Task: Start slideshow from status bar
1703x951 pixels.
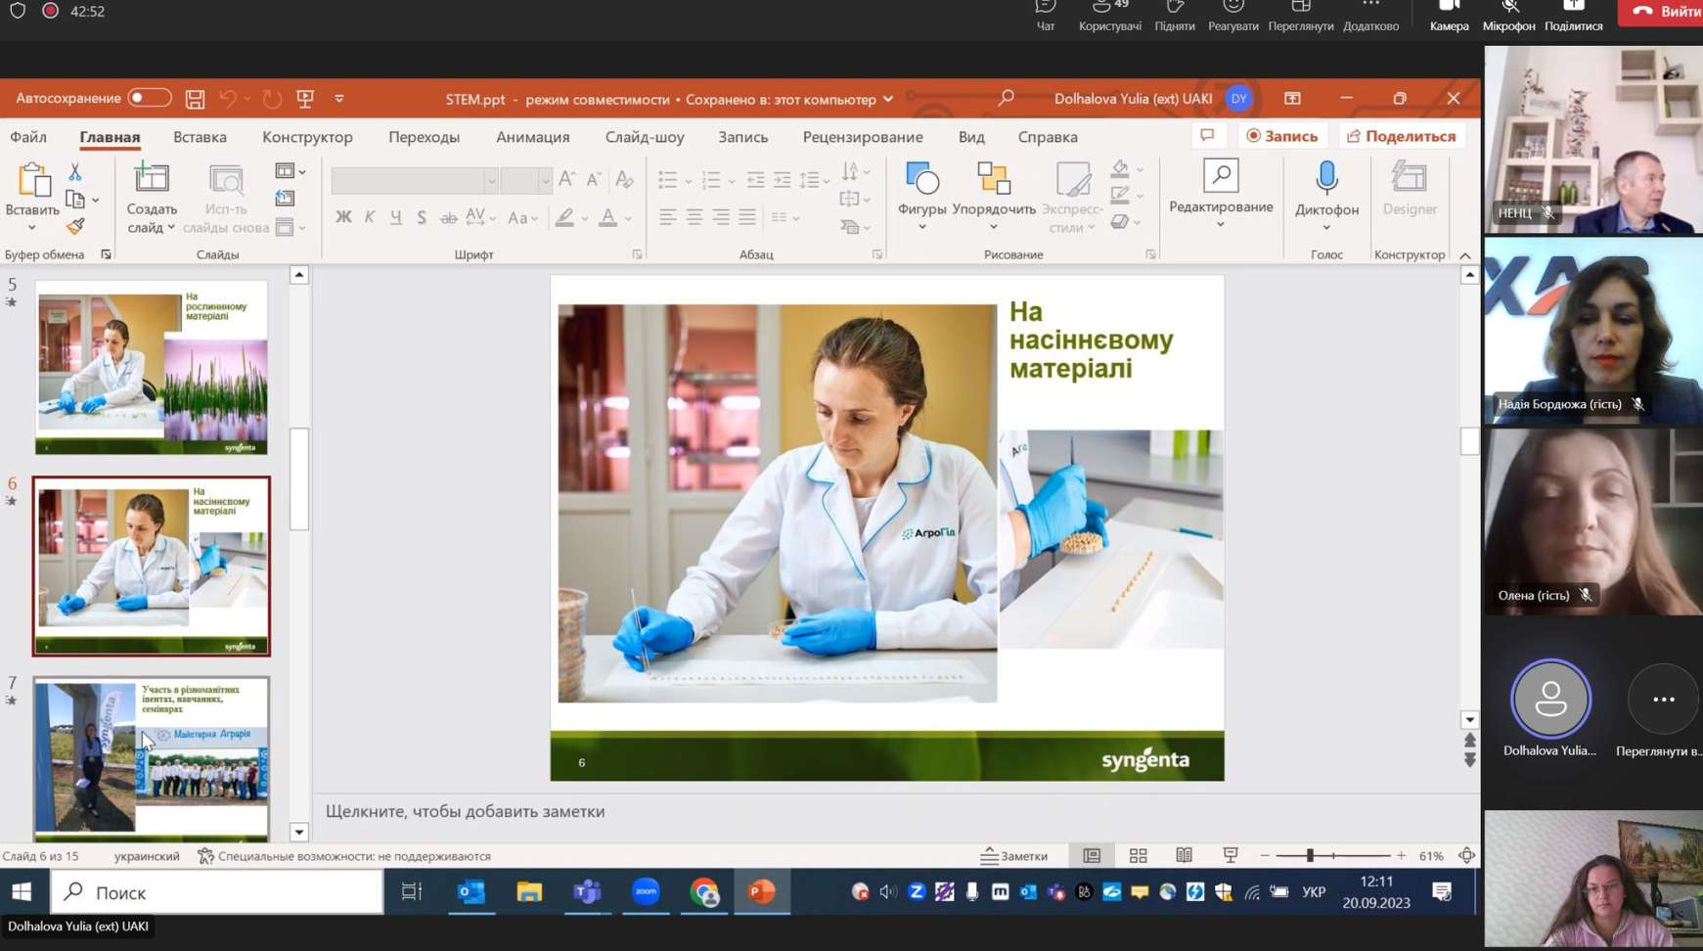Action: point(1231,855)
